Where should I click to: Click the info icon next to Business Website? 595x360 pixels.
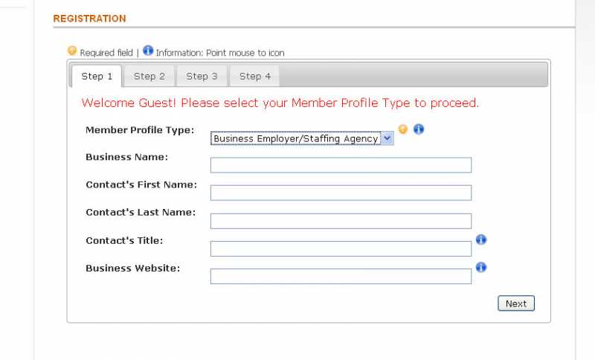(x=480, y=268)
